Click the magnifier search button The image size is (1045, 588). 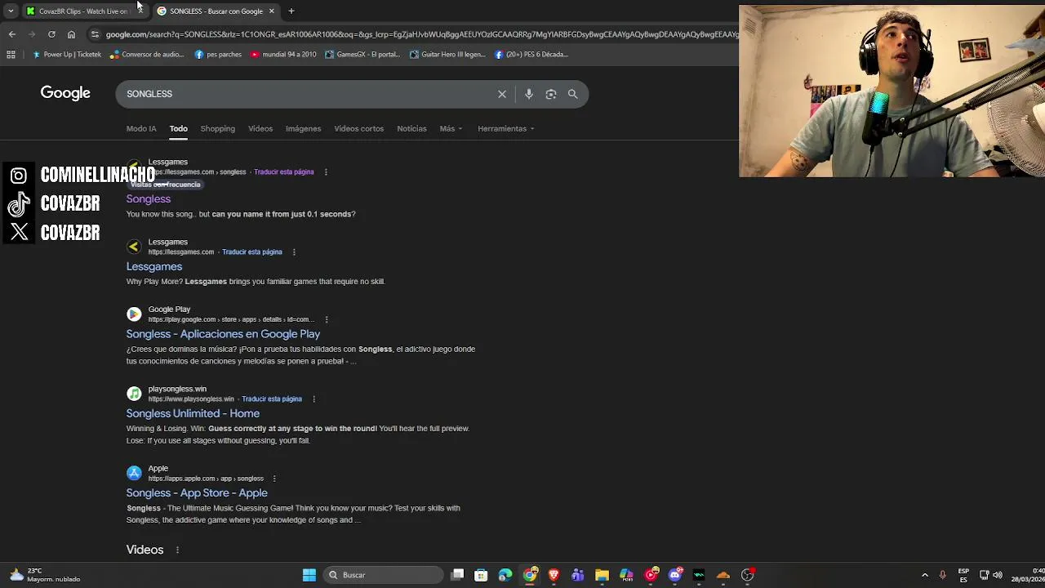coord(573,94)
